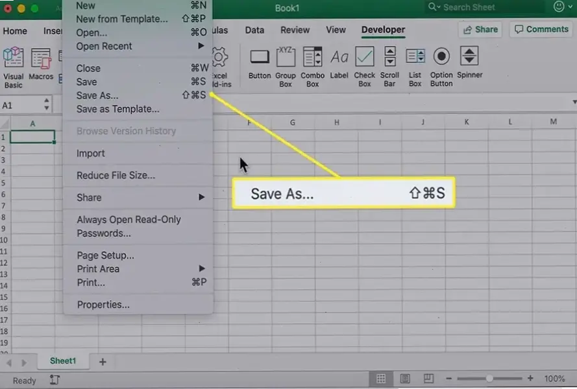
Task: Insert a Group Box control
Action: click(x=286, y=67)
